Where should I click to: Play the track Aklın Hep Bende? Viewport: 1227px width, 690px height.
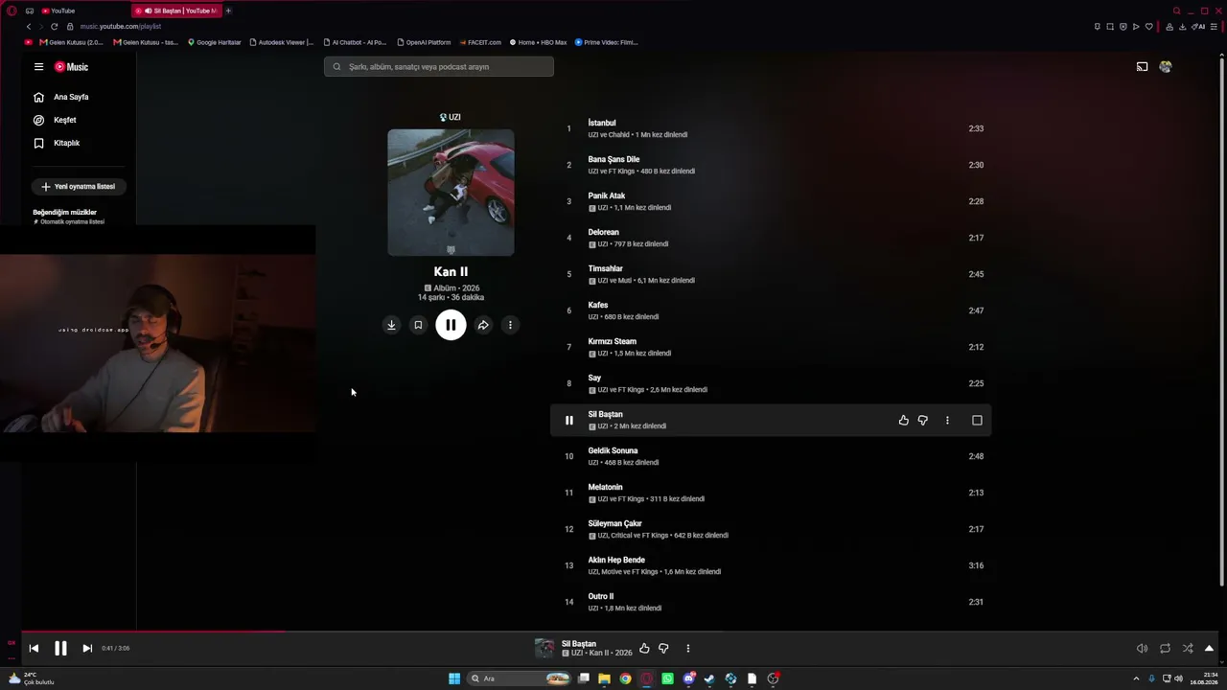(x=616, y=560)
